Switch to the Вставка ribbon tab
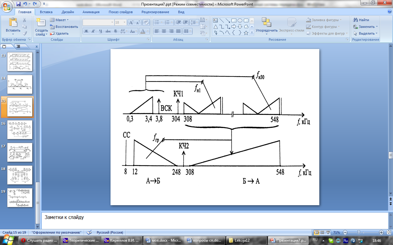This screenshot has height=245, width=393. tap(46, 12)
